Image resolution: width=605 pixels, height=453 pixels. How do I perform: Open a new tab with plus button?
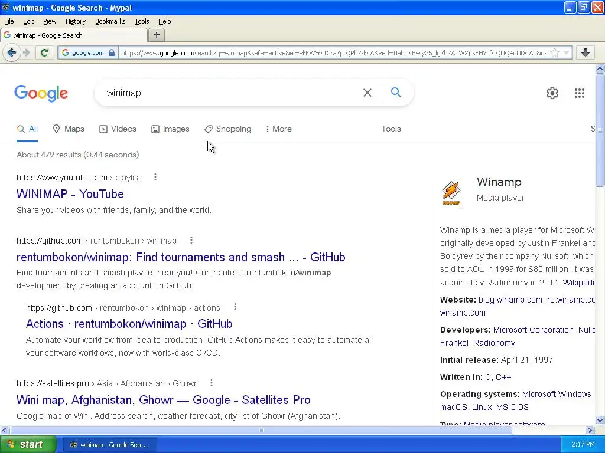pos(156,35)
